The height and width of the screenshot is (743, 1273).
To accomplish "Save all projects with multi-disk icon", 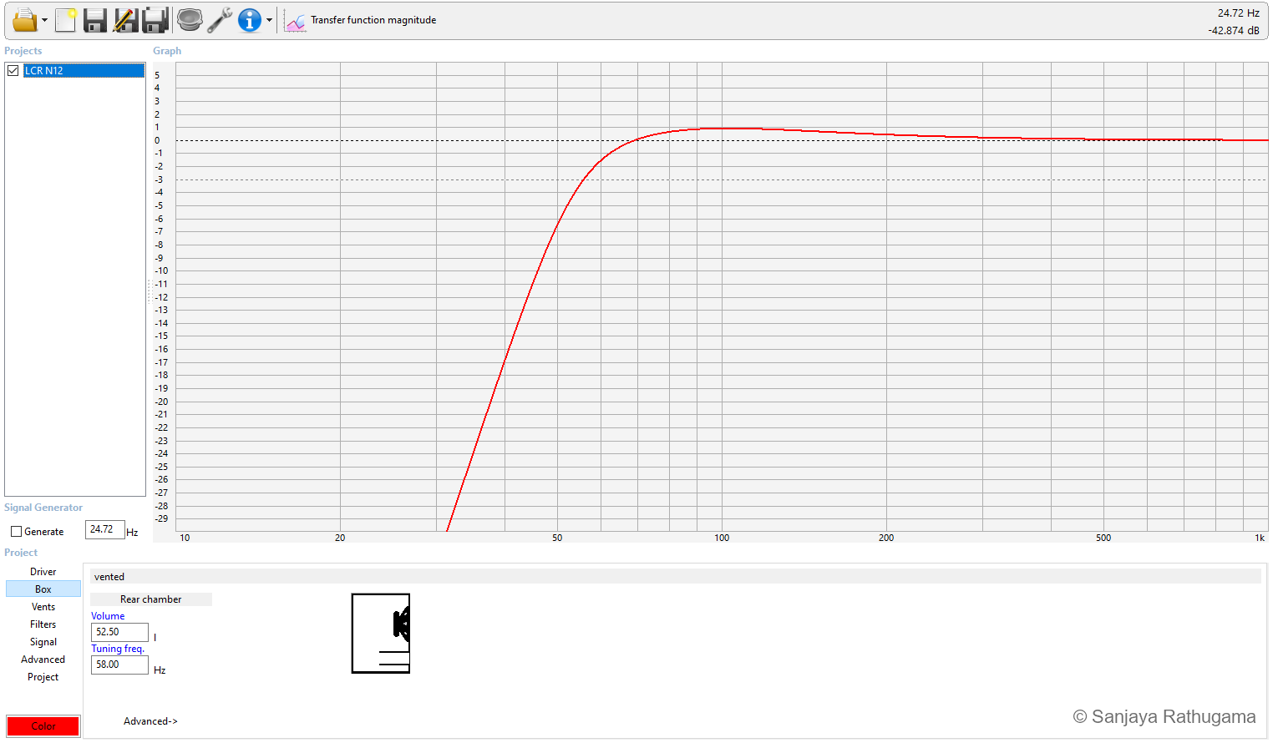I will [x=155, y=20].
